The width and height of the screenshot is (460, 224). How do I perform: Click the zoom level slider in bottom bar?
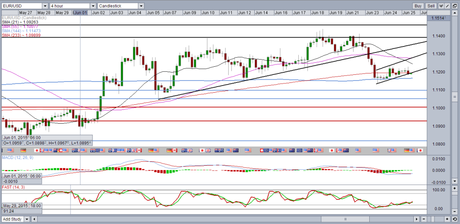click(x=433, y=219)
